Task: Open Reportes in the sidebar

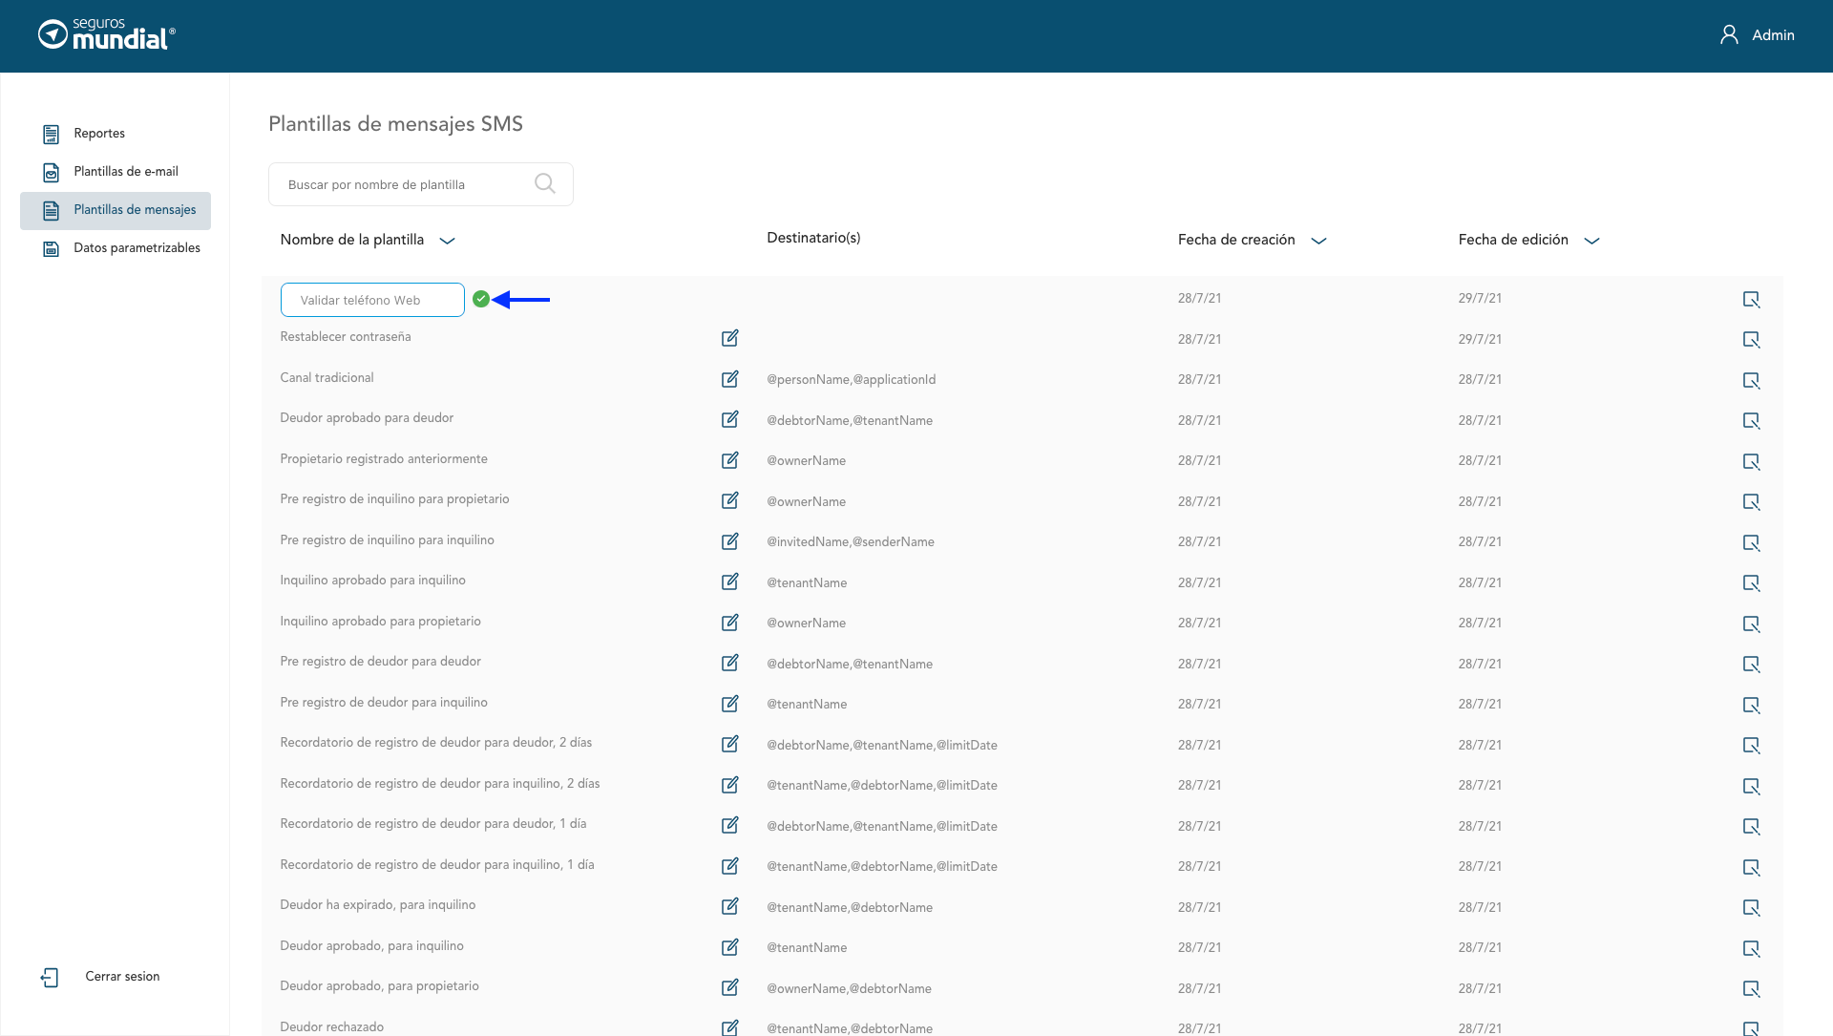Action: (99, 134)
